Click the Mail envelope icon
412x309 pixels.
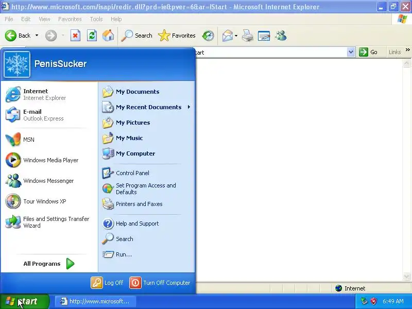pyautogui.click(x=228, y=36)
